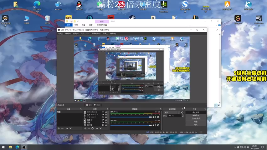Image resolution: width=267 pixels, height=150 pixels.
Task: Click Filters button above panels
Action: pyautogui.click(x=97, y=105)
